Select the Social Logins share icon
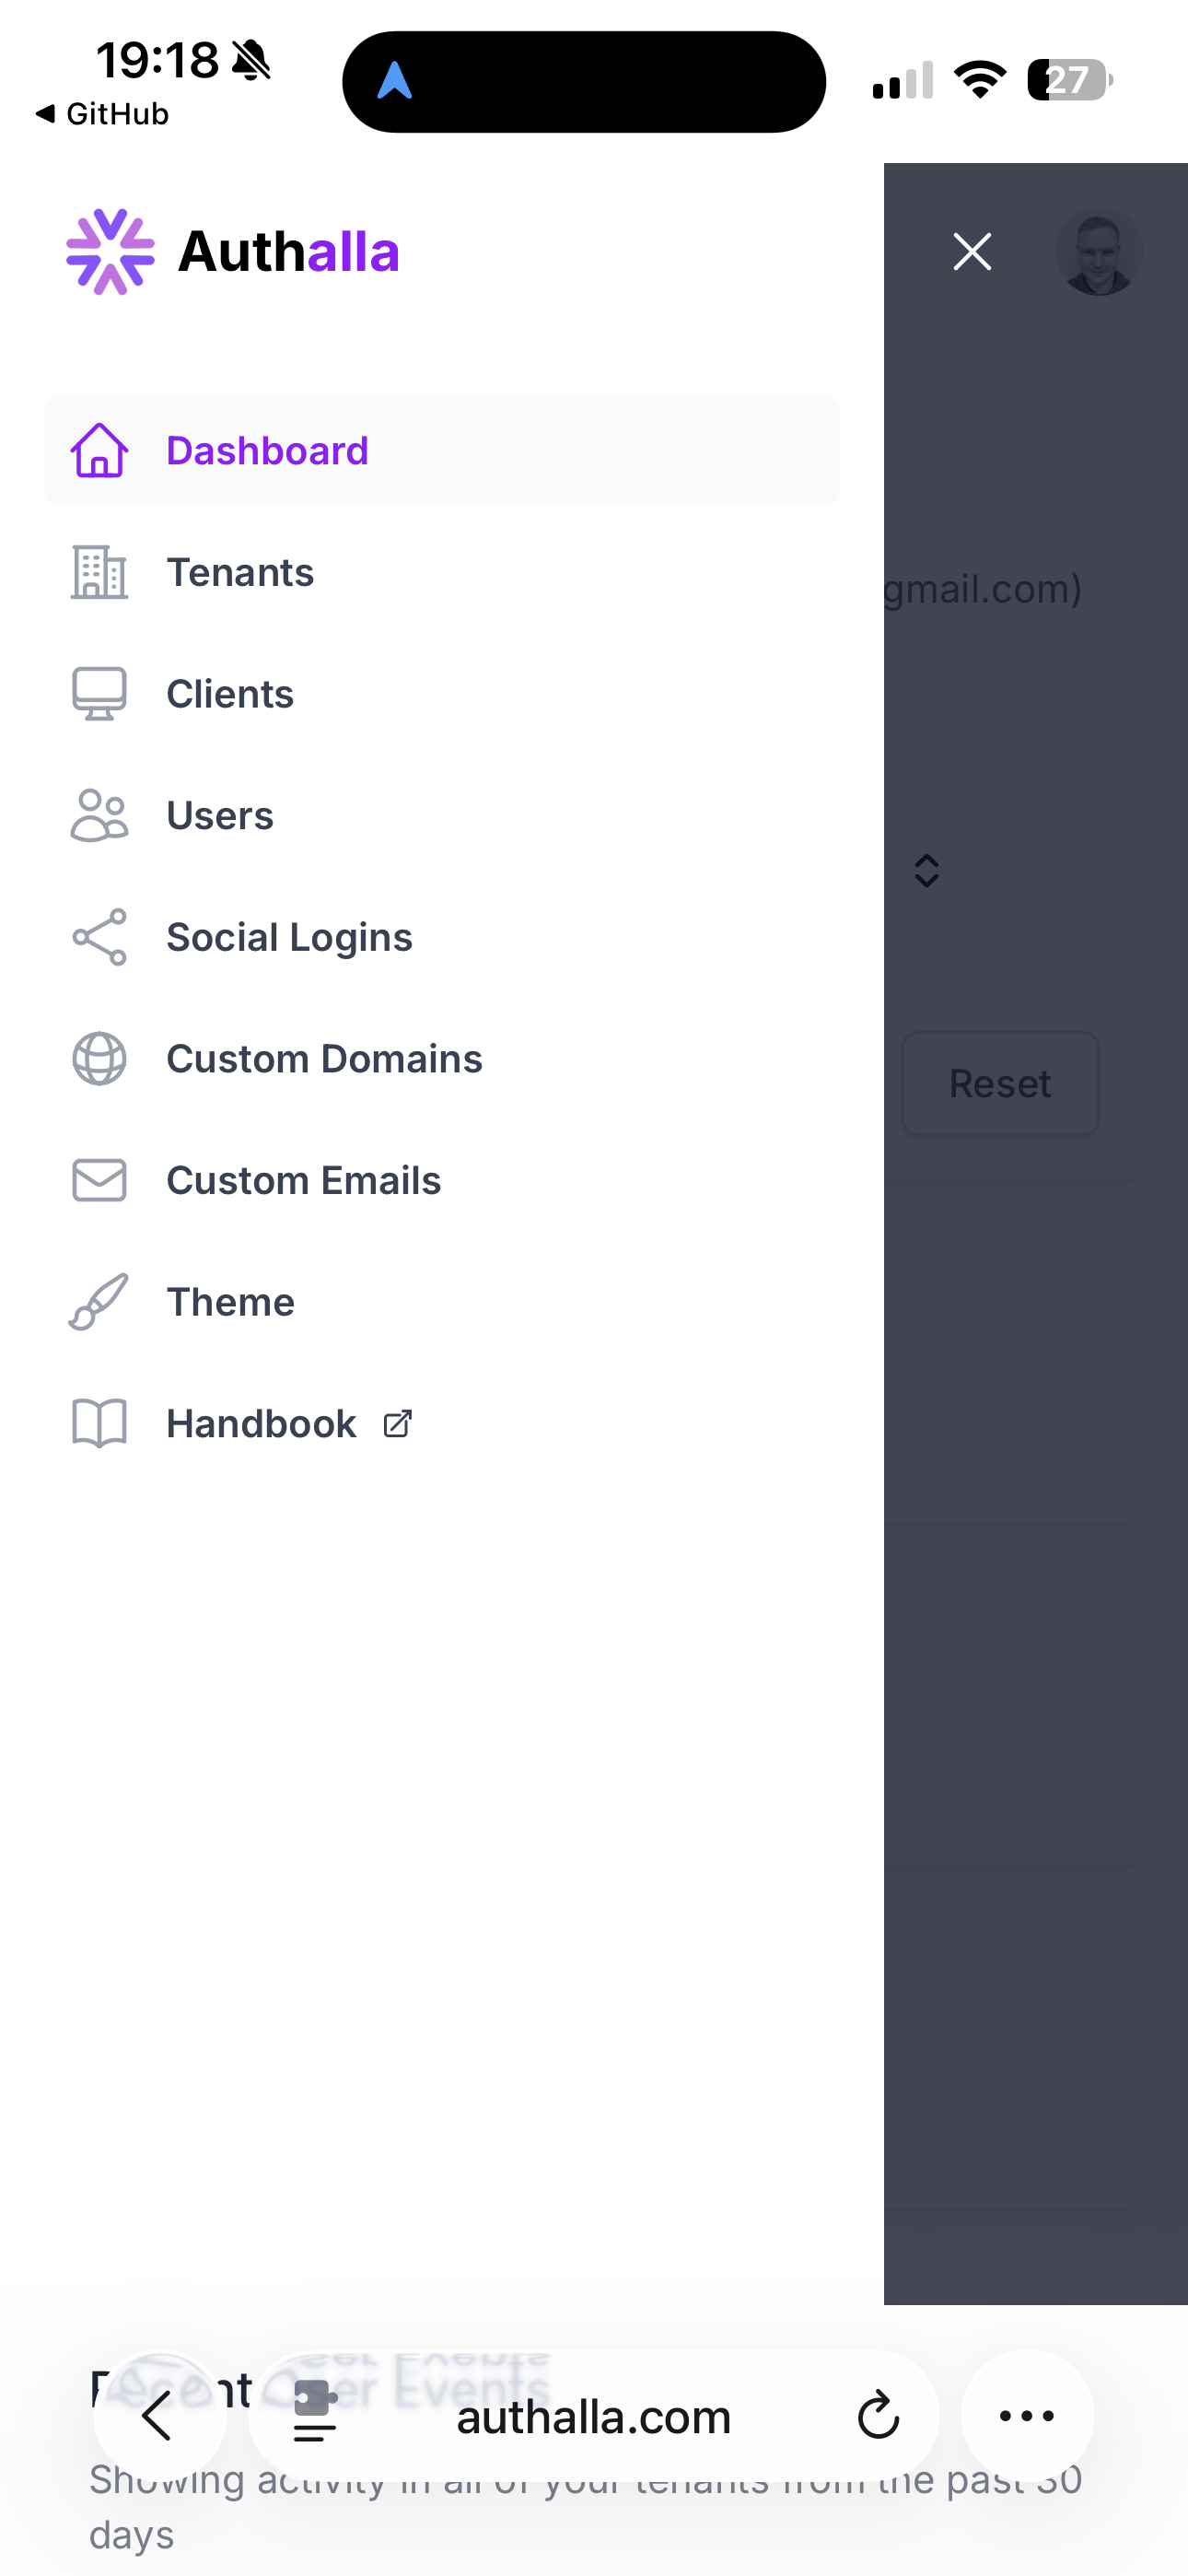 (99, 937)
